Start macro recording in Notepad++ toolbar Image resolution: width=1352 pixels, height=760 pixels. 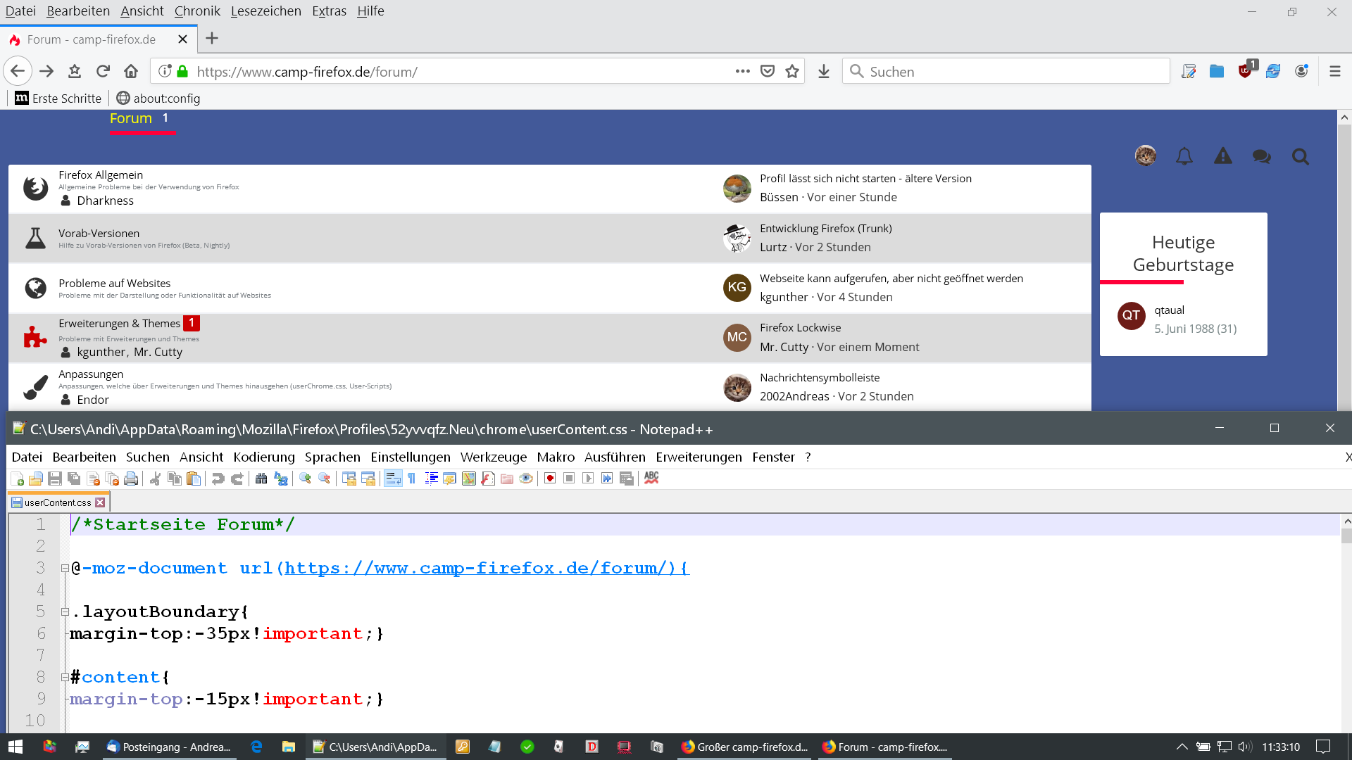coord(550,479)
